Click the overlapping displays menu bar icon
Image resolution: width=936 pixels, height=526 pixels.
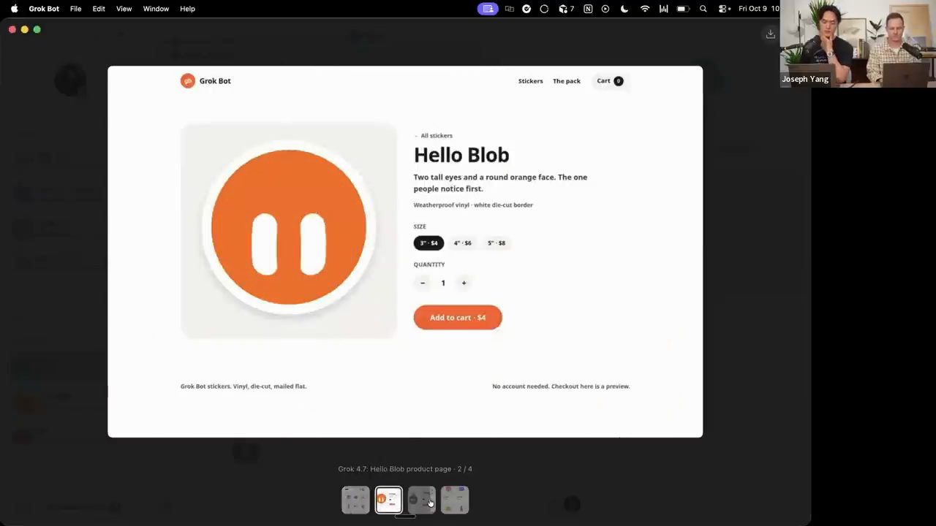coord(509,9)
